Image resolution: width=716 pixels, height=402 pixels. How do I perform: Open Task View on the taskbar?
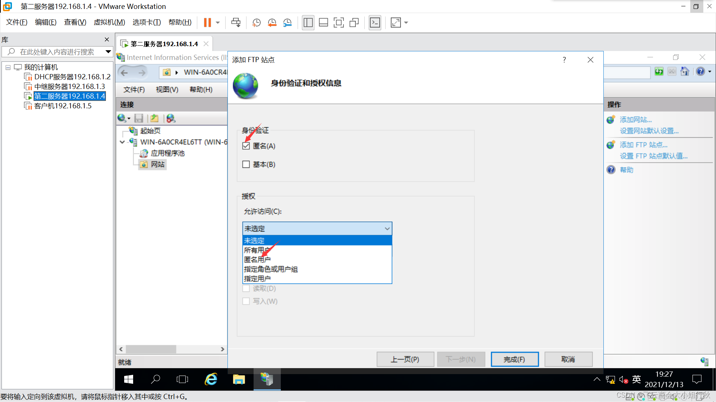[x=182, y=379]
